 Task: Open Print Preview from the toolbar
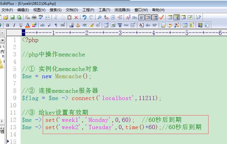[27, 17]
